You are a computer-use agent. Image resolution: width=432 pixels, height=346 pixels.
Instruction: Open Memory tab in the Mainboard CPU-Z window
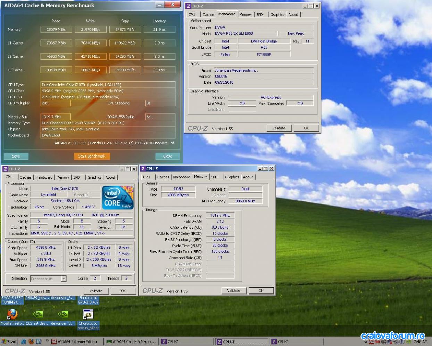[x=246, y=15]
